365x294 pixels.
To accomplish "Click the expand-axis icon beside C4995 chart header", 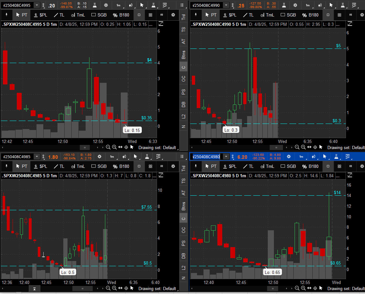I will click(161, 24).
